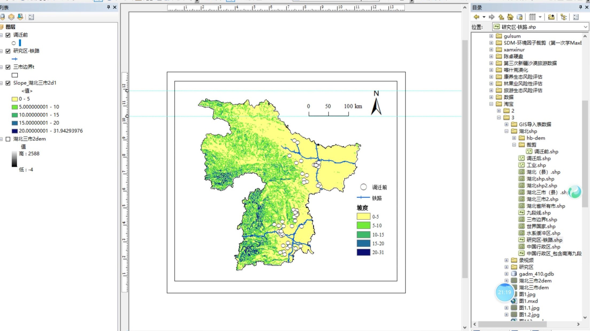The height and width of the screenshot is (331, 590).
Task: Open default geodatabase from Catalog toolbar
Action: tap(519, 17)
